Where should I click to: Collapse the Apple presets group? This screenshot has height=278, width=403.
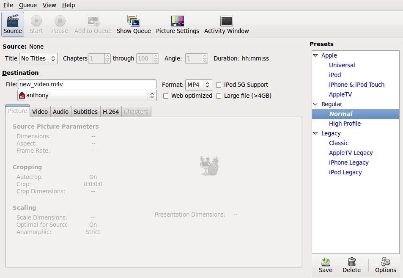[315, 55]
